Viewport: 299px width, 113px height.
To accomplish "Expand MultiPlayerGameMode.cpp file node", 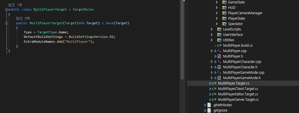I will [x=212, y=73].
